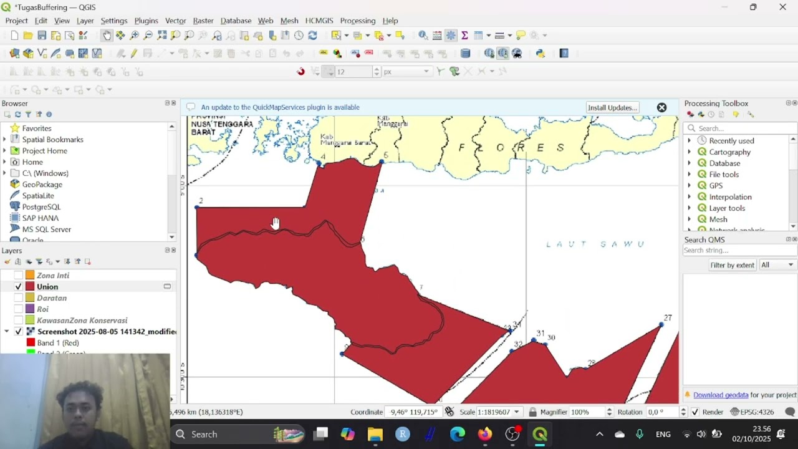Screen dimensions: 798x449
Task: Click the New Shapefile Layer icon
Action: click(42, 54)
